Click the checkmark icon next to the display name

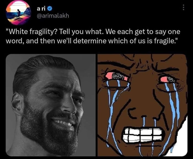[x=50, y=9]
